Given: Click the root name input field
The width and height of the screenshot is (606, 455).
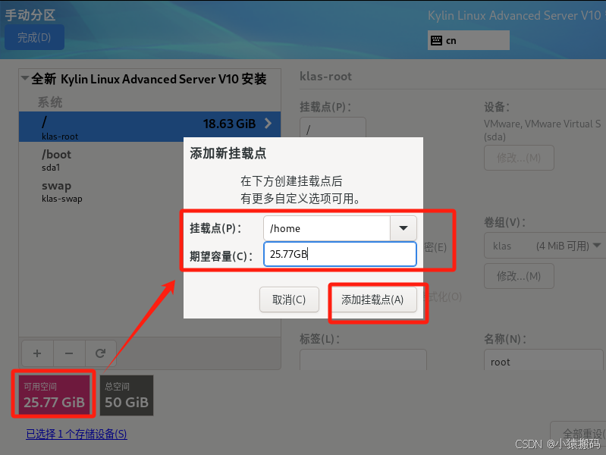Looking at the screenshot, I should point(543,361).
